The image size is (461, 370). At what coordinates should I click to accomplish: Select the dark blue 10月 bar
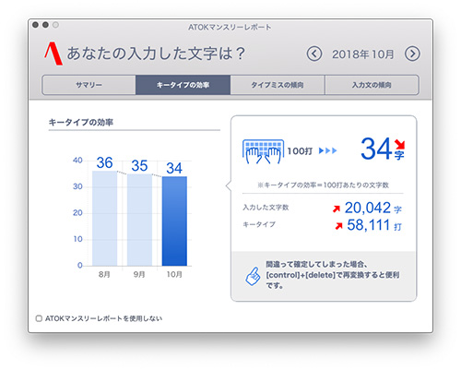(174, 221)
